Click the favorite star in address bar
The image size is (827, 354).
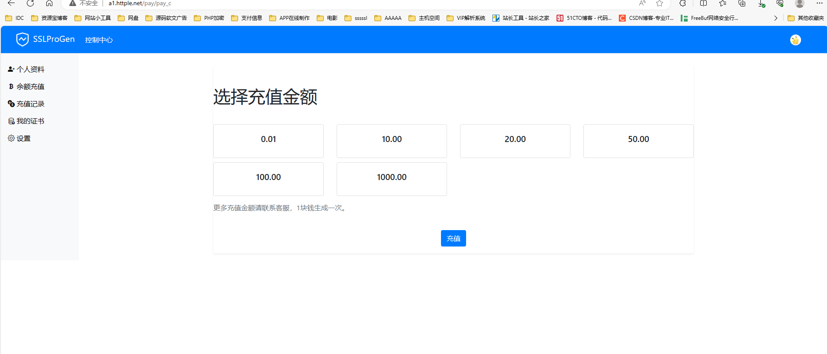[x=659, y=3]
